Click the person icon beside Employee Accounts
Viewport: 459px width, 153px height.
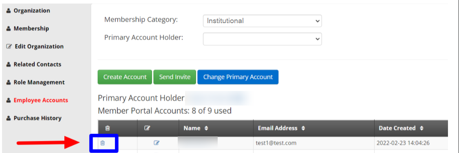[x=9, y=100]
